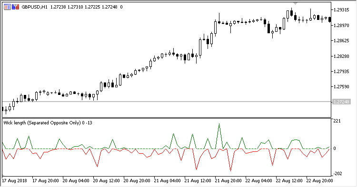Click the low value 1.27225 in header
Screen dimensions: 357x187
coord(92,7)
